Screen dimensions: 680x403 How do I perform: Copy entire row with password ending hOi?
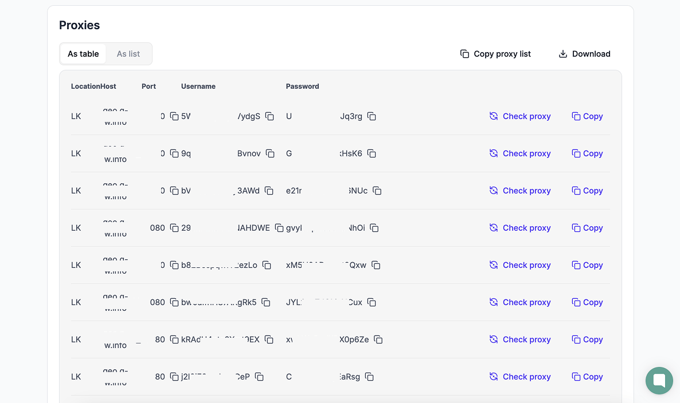coord(587,228)
